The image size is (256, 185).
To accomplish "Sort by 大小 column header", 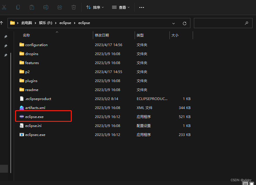I will (175, 35).
